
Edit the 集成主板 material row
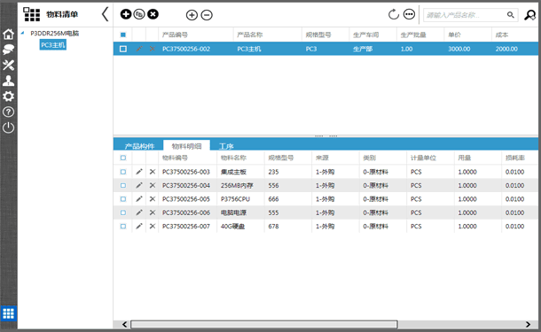(x=139, y=172)
